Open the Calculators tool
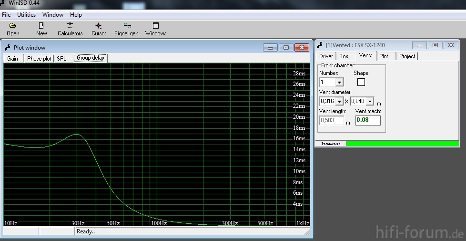466x241 pixels. (x=70, y=26)
